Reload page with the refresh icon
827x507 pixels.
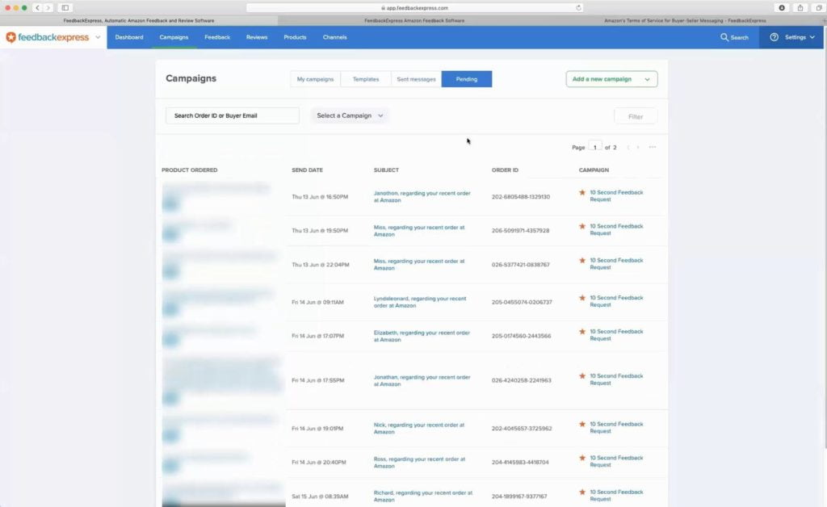[578, 8]
